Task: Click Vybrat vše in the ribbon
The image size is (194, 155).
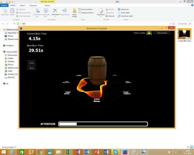Action: [123, 9]
